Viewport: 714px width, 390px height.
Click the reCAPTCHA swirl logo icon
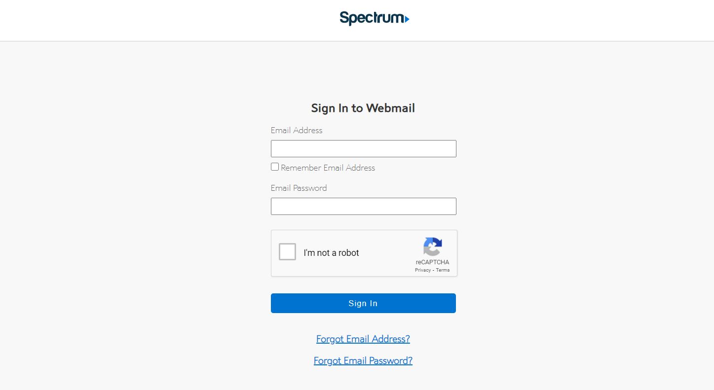pyautogui.click(x=432, y=247)
